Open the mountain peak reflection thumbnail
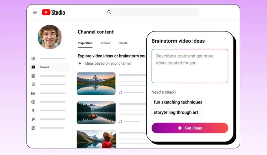 [96, 84]
